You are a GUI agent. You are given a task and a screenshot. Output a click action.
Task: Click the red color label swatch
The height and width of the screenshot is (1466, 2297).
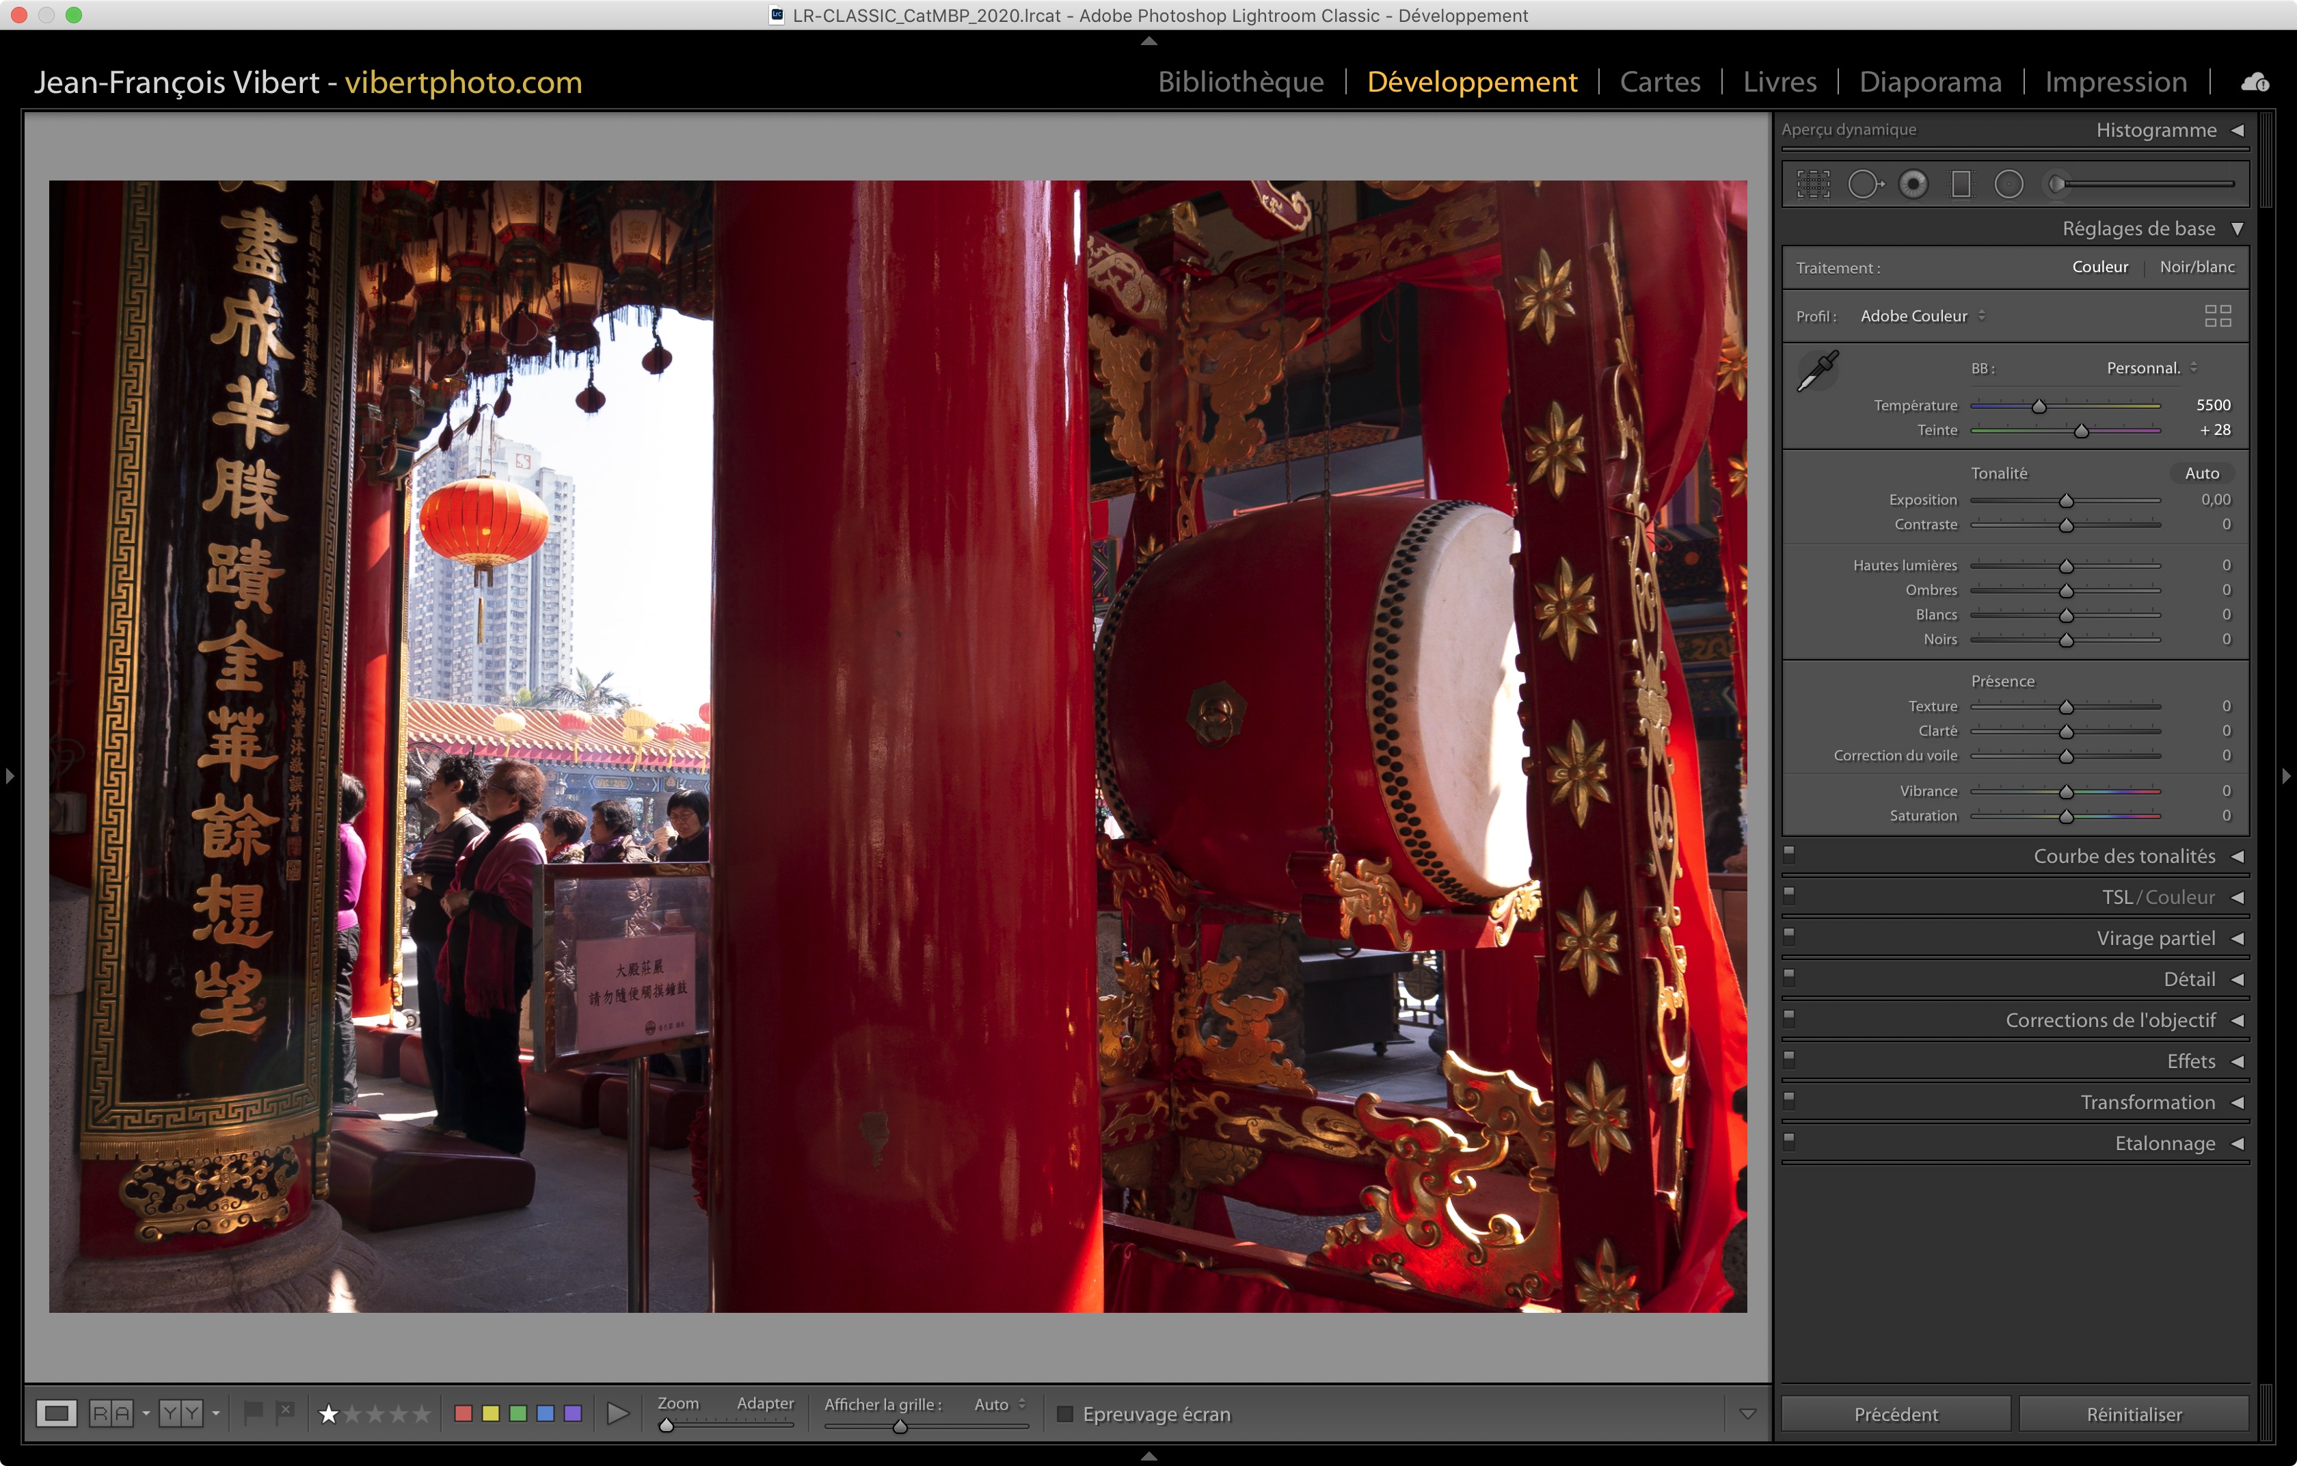464,1413
